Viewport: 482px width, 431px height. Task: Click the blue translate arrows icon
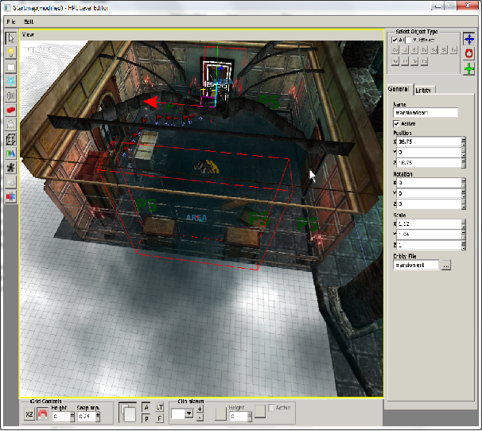469,38
